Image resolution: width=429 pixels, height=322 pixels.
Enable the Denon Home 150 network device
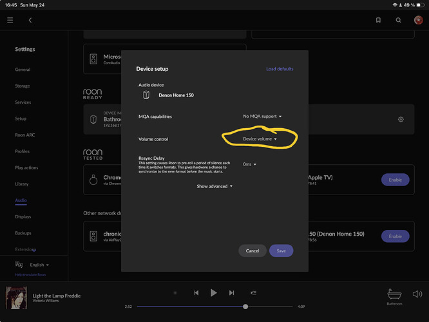396,236
